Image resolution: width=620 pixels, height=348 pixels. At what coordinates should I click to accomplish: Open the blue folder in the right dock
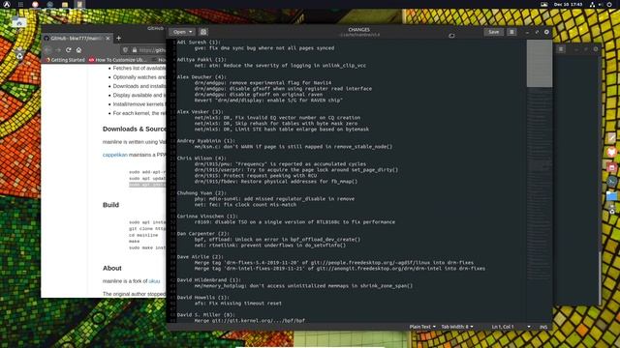coord(611,195)
